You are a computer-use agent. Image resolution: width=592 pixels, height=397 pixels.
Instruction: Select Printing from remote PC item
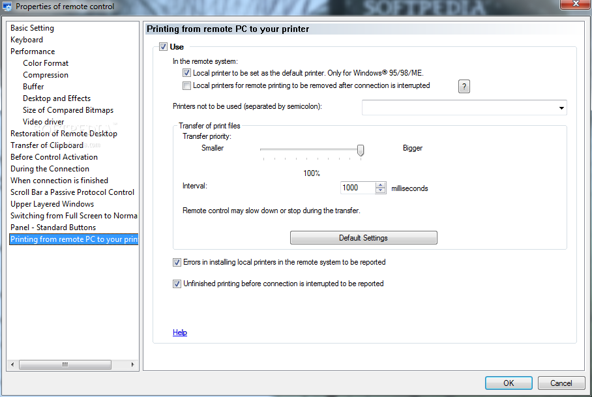click(74, 239)
